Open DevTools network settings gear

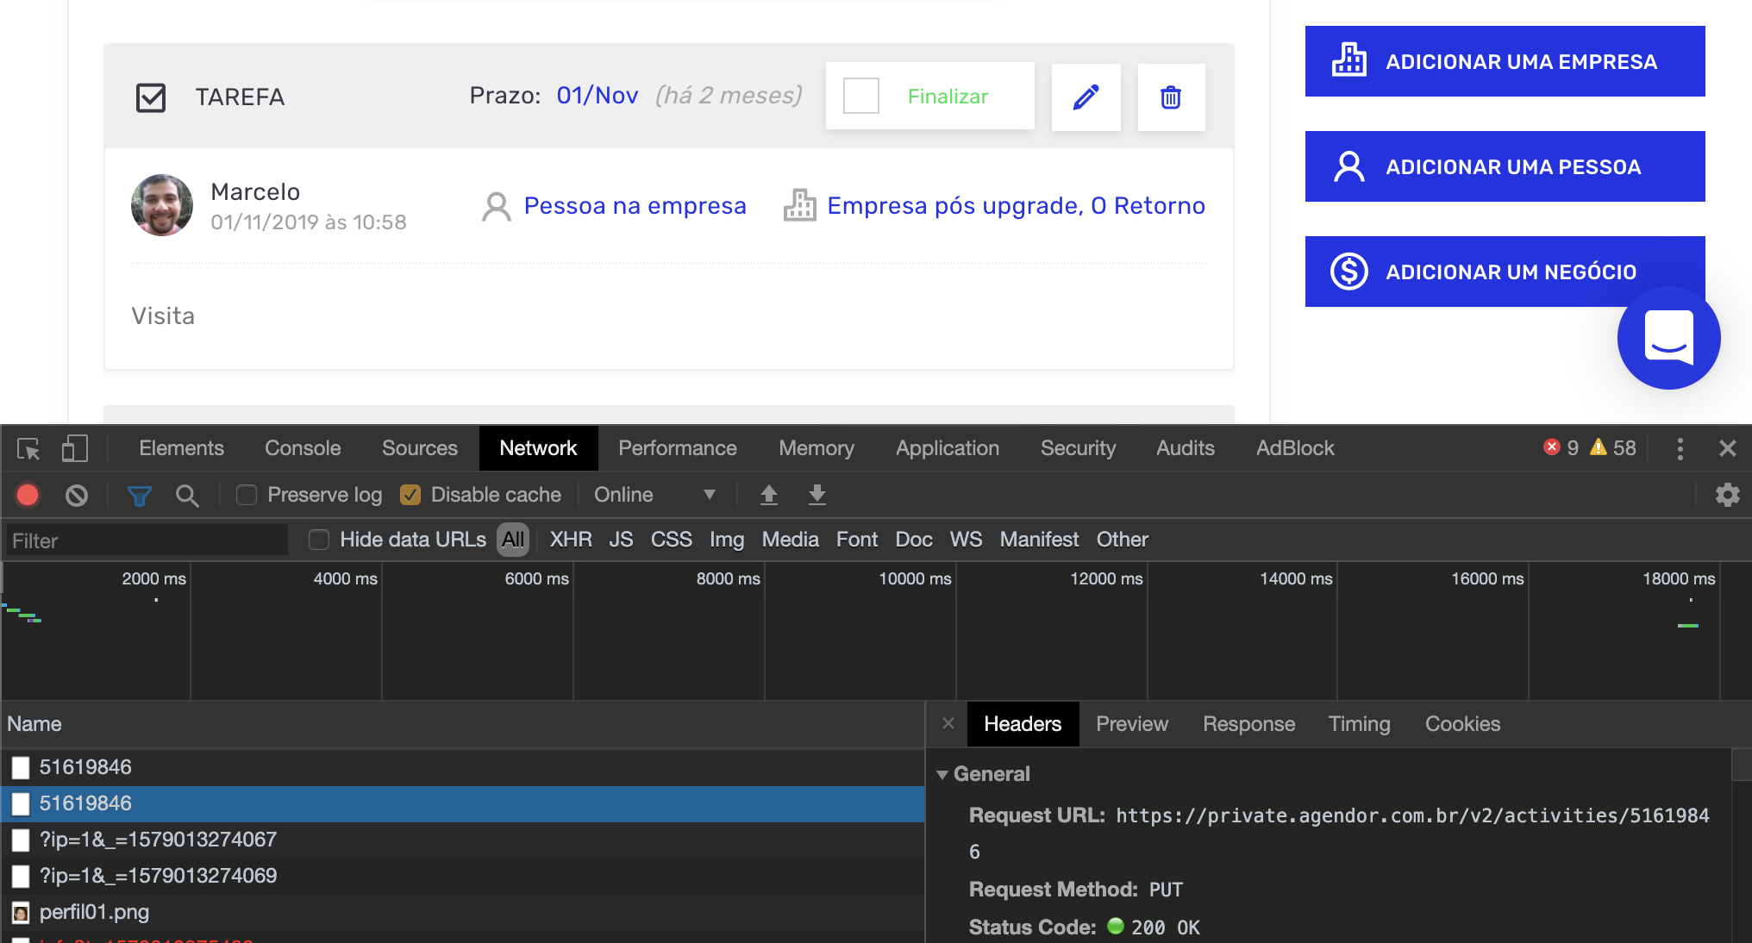(x=1727, y=495)
